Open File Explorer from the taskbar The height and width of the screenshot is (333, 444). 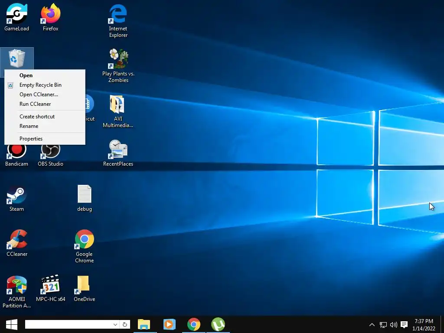point(144,324)
